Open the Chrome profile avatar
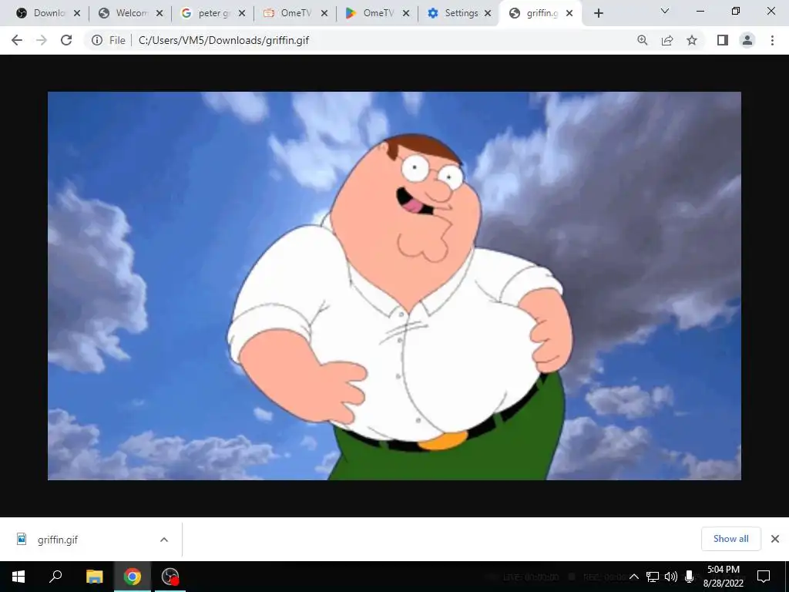 [x=747, y=40]
